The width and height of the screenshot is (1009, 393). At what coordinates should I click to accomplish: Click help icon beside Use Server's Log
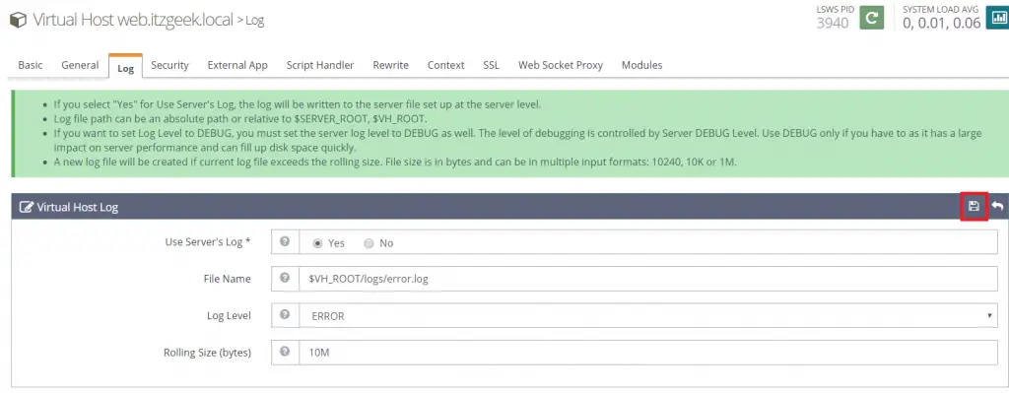[285, 242]
